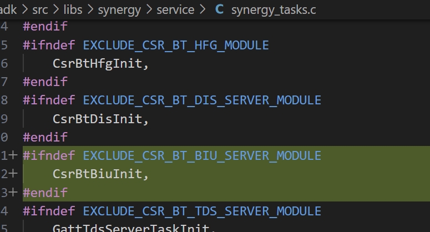Screen dimensions: 430x232
Task: Click the EXCLUDE_CSR_BT_BIU_SERVER_MODULE macro
Action: point(202,155)
